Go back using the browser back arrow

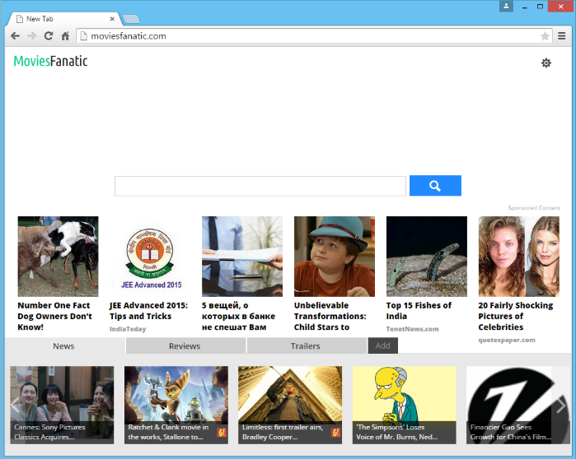point(15,36)
